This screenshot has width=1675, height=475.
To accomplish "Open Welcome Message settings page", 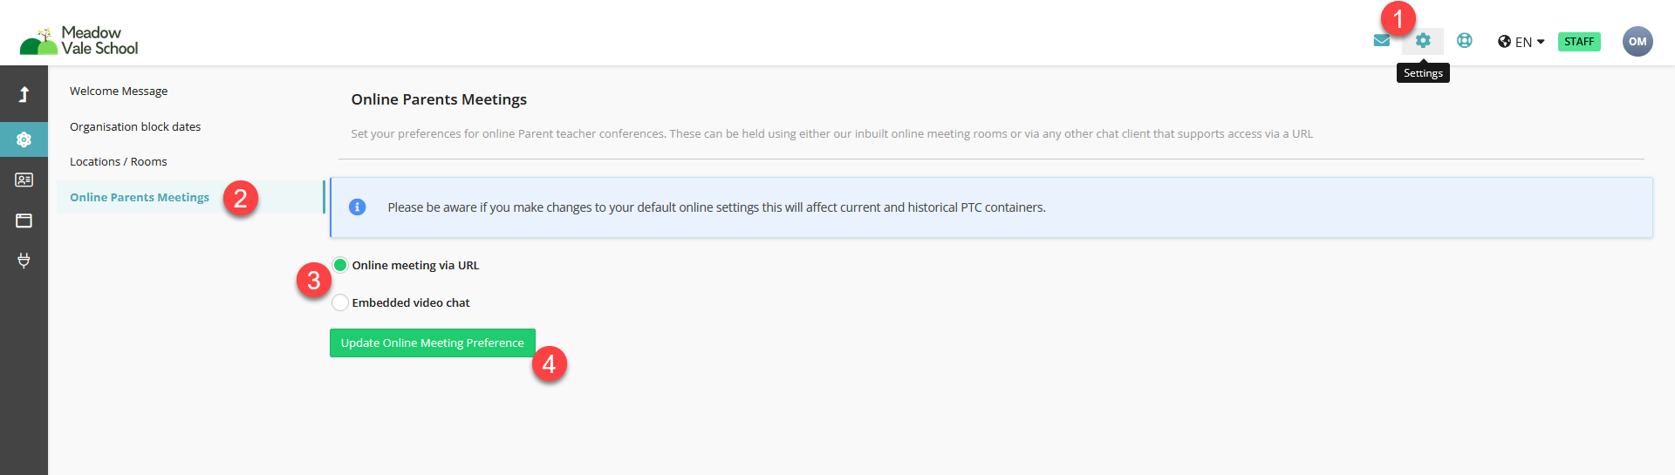I will [119, 91].
